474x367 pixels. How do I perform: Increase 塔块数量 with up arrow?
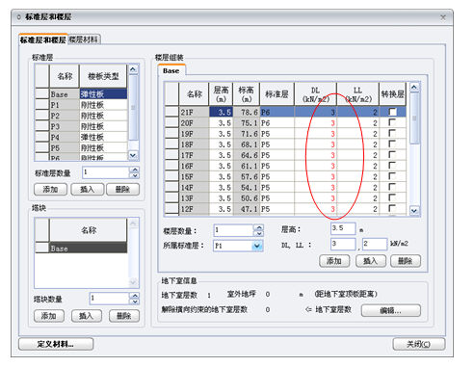click(x=135, y=296)
